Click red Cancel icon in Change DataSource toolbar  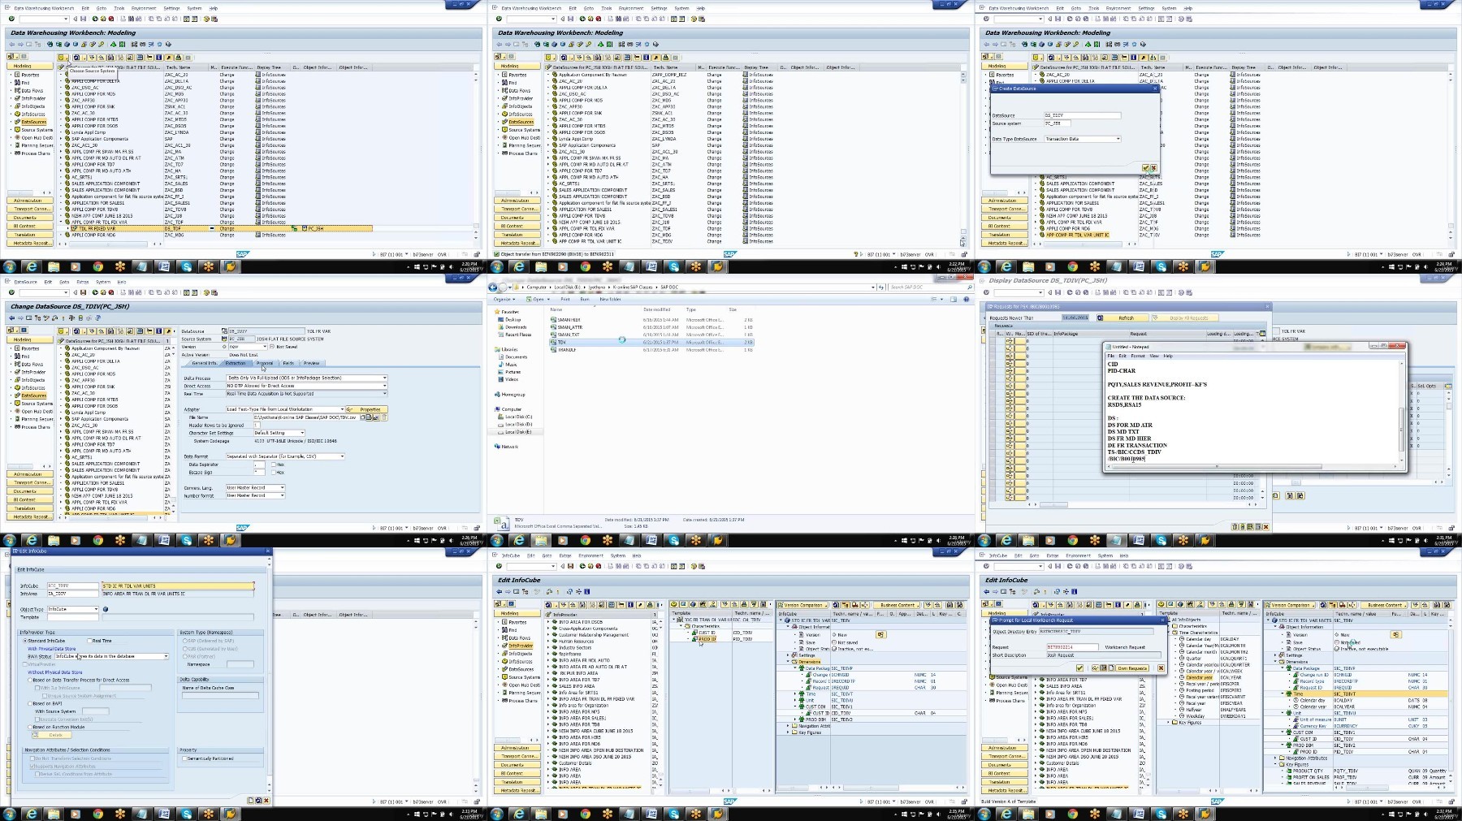111,292
